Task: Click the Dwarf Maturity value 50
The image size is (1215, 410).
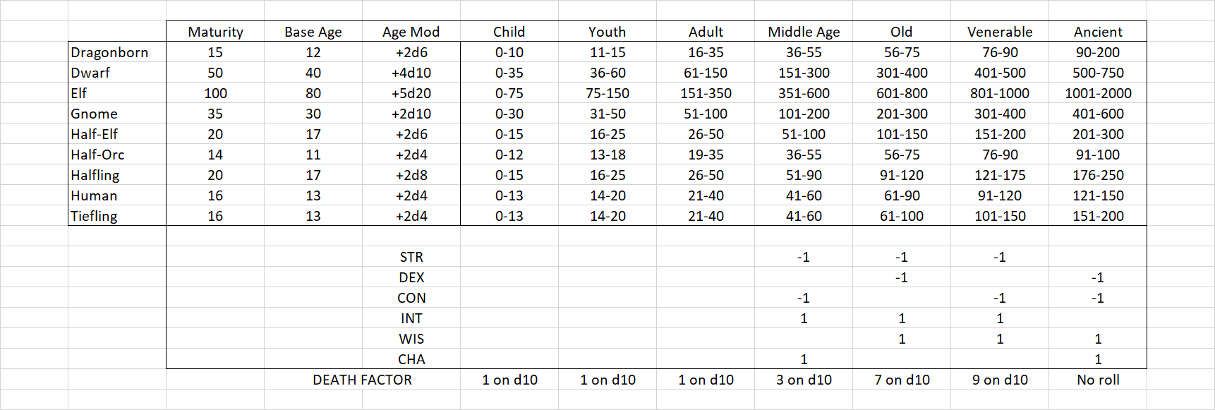Action: pos(215,73)
